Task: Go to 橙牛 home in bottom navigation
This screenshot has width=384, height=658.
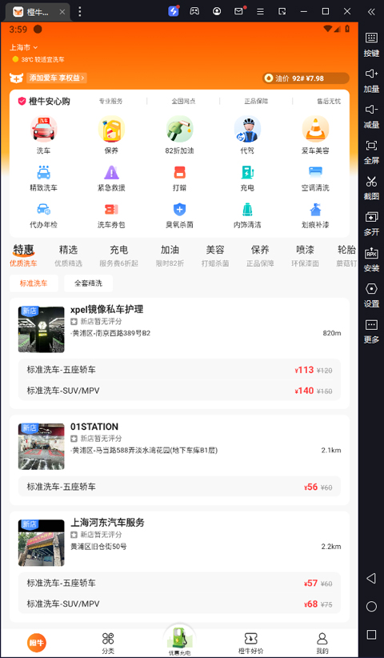Action: pos(37,643)
